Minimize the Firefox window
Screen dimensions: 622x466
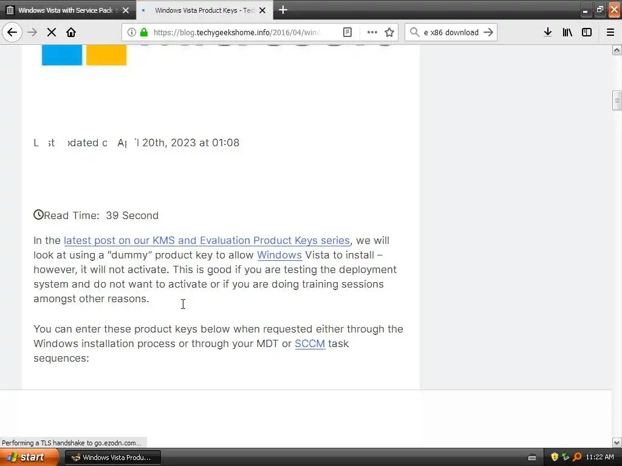pos(585,10)
